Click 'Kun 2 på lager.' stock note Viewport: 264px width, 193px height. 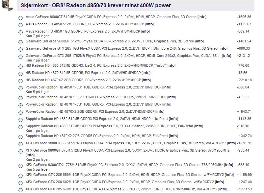point(38,159)
